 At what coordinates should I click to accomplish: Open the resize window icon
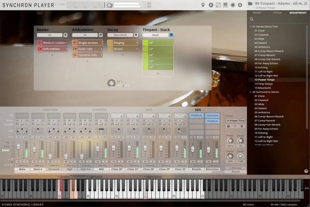coord(218,5)
